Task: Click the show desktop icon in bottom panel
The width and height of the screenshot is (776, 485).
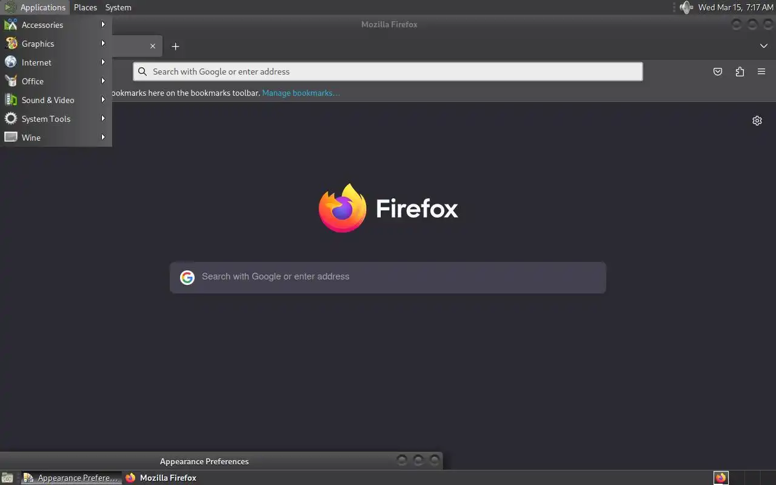Action: point(7,478)
